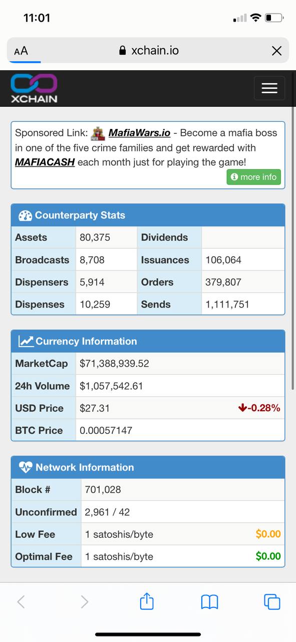This screenshot has height=642, width=296.
Task: Tap the Safari share icon
Action: [147, 601]
